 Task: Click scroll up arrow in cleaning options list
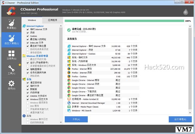click(61, 26)
